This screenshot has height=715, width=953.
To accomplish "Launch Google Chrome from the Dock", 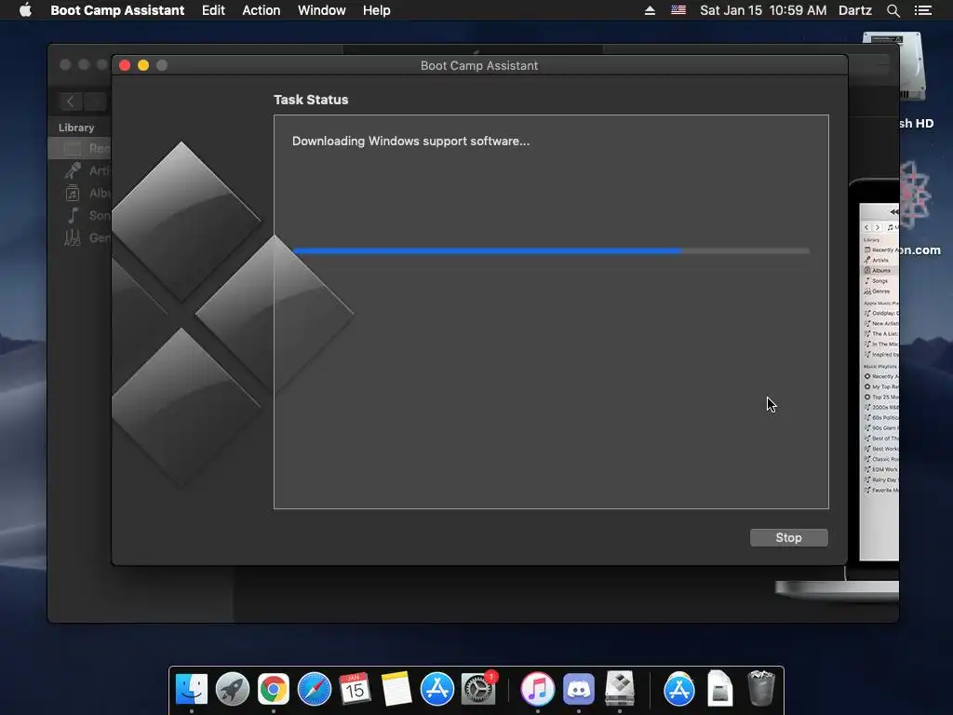I will click(x=274, y=689).
